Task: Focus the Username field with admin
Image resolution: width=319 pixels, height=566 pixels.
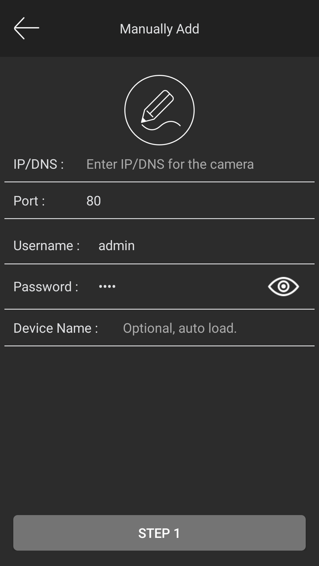Action: pos(204,245)
